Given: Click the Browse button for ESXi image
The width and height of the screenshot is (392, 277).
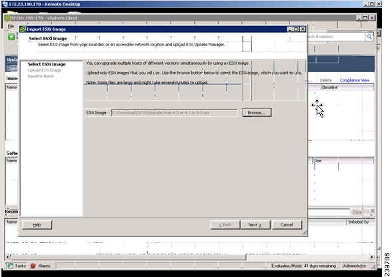Looking at the screenshot, I should coord(257,113).
